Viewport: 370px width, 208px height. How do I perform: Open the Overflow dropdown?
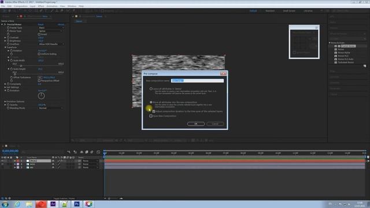51,44
